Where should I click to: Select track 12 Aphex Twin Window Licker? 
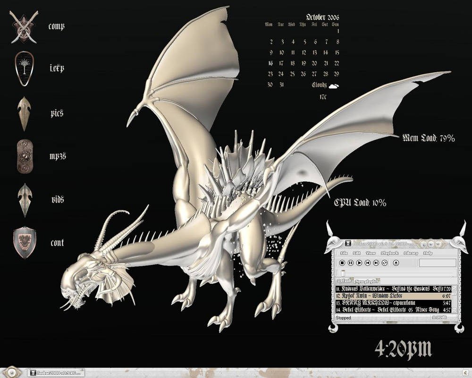[394, 296]
